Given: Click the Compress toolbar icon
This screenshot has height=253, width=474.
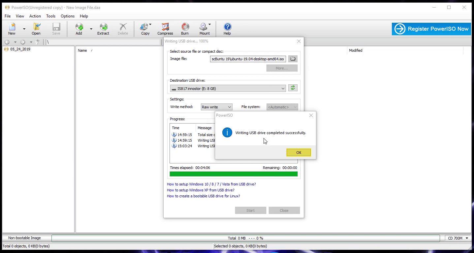Looking at the screenshot, I should pos(165,29).
